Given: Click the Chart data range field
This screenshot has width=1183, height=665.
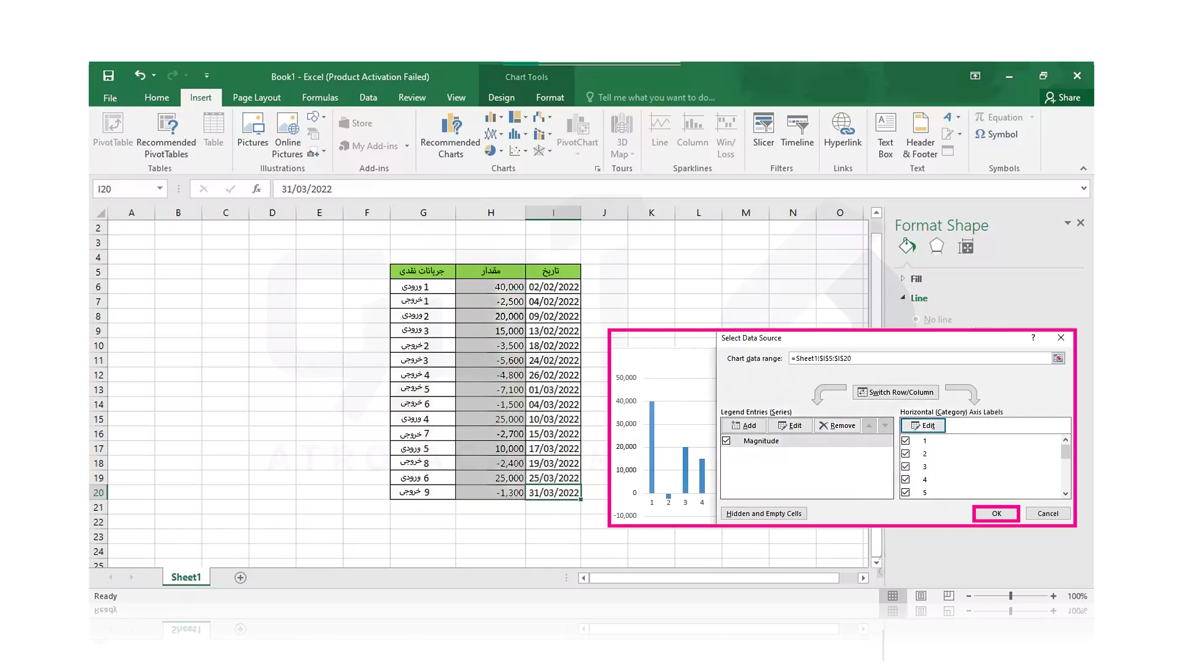Looking at the screenshot, I should pos(920,358).
